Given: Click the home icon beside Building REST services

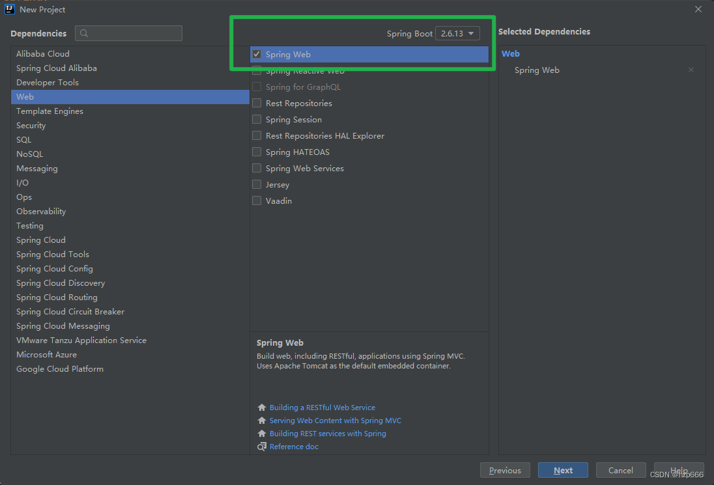Looking at the screenshot, I should pos(261,434).
